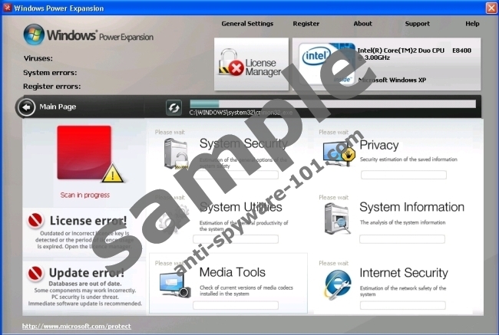Close the Windows Power Expansion window
The image size is (499, 335).
point(491,8)
